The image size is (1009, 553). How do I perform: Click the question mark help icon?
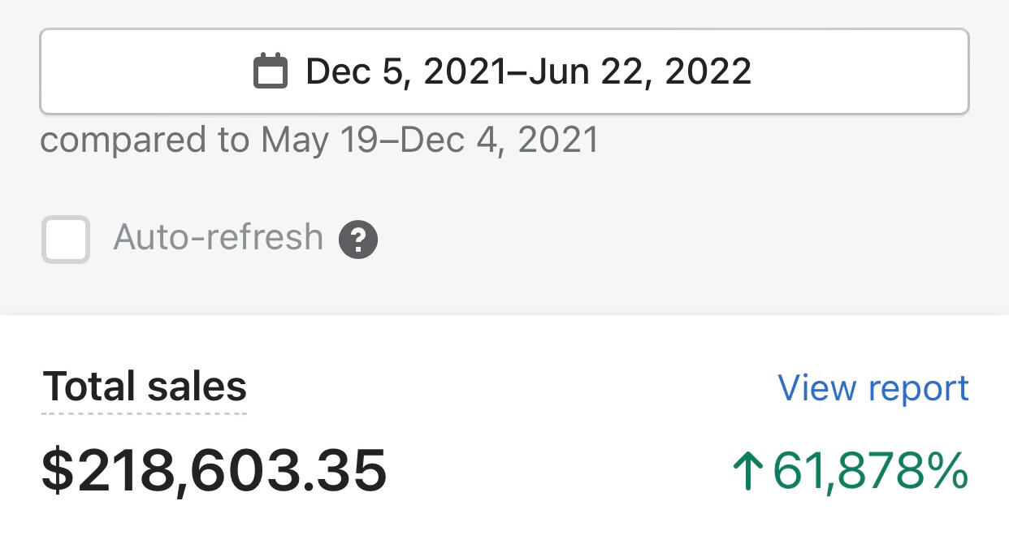click(x=358, y=240)
